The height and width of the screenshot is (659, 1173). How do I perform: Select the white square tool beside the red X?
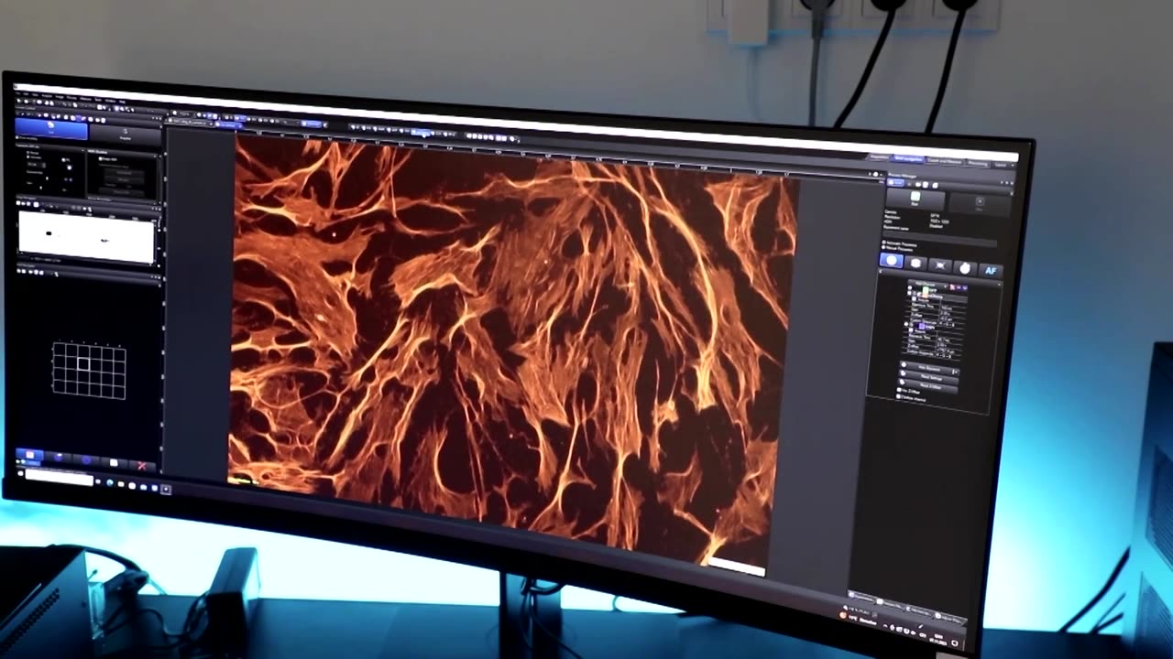point(114,463)
